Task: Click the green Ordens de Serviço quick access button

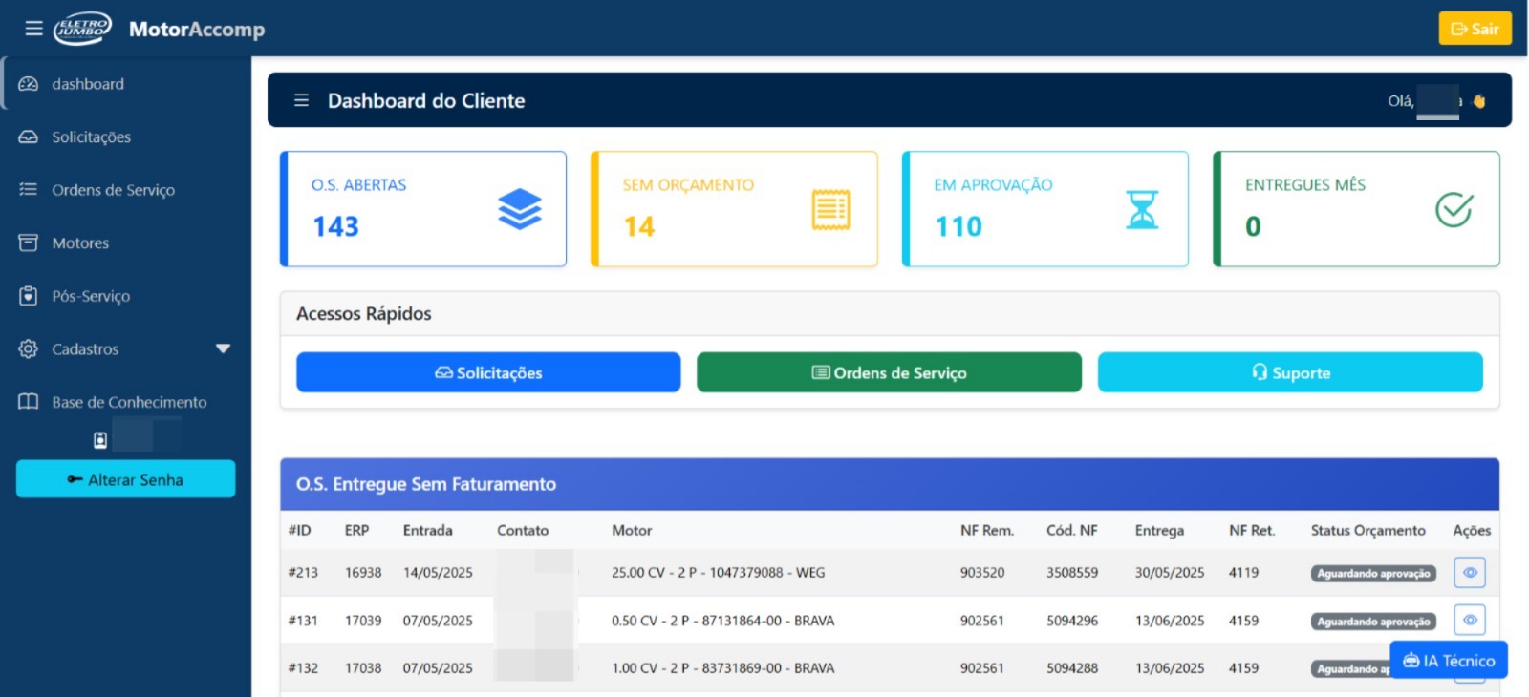Action: pos(889,372)
